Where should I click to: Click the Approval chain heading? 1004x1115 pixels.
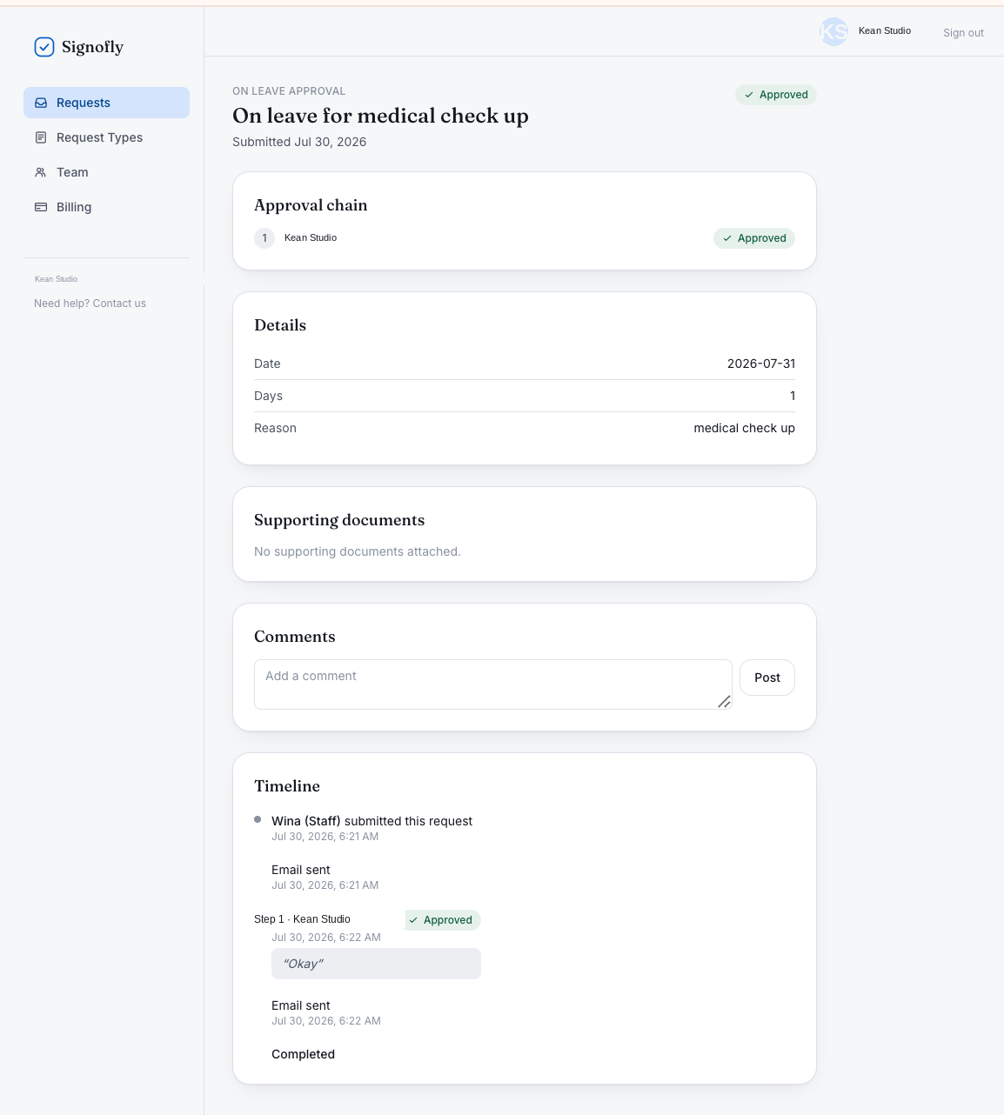click(x=311, y=205)
